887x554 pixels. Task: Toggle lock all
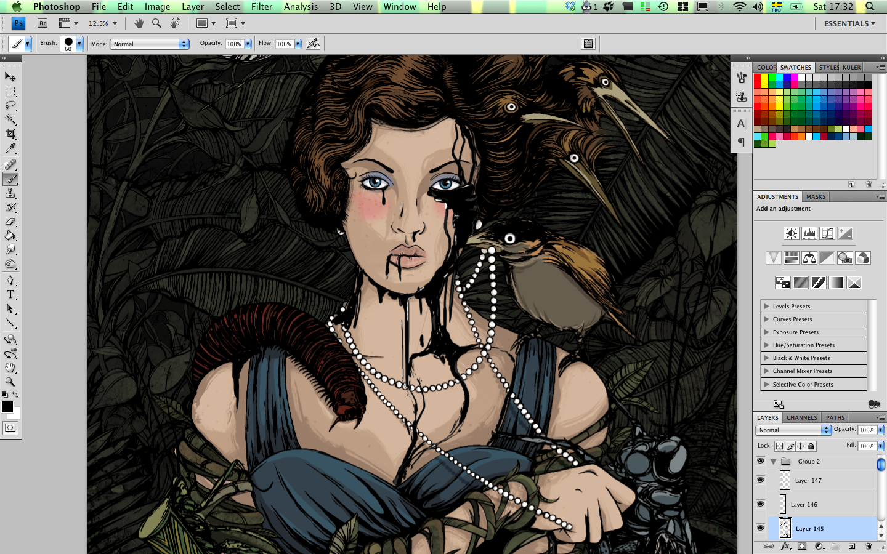pyautogui.click(x=811, y=446)
